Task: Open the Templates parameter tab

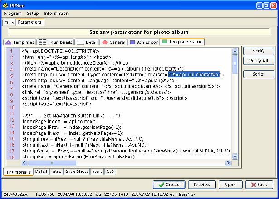Action: 20,42
